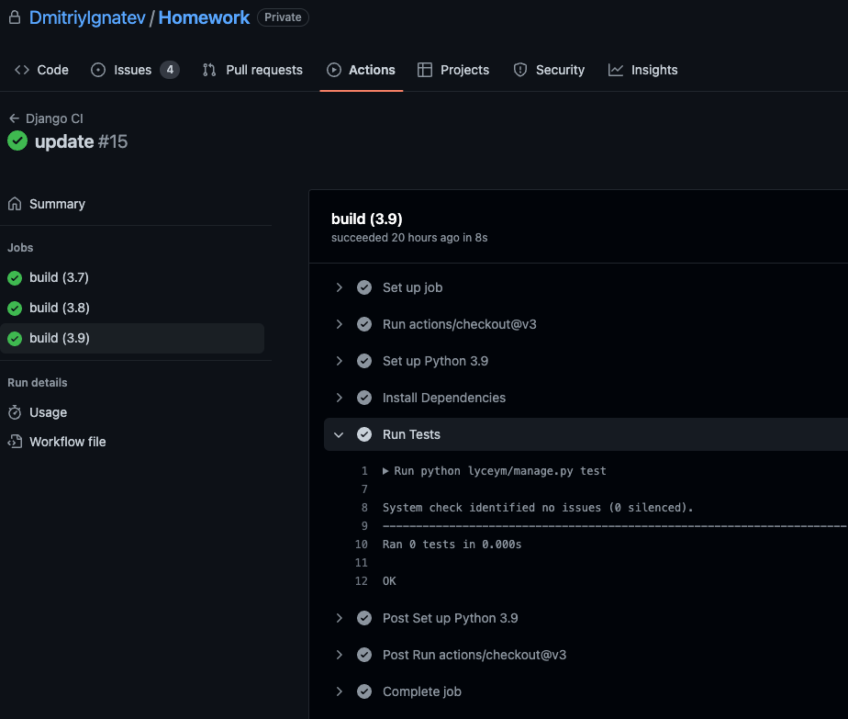Image resolution: width=848 pixels, height=719 pixels.
Task: Click the Summary home icon
Action: click(17, 203)
